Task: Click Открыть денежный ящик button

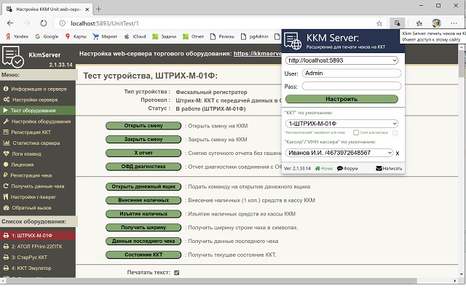Action: click(143, 186)
